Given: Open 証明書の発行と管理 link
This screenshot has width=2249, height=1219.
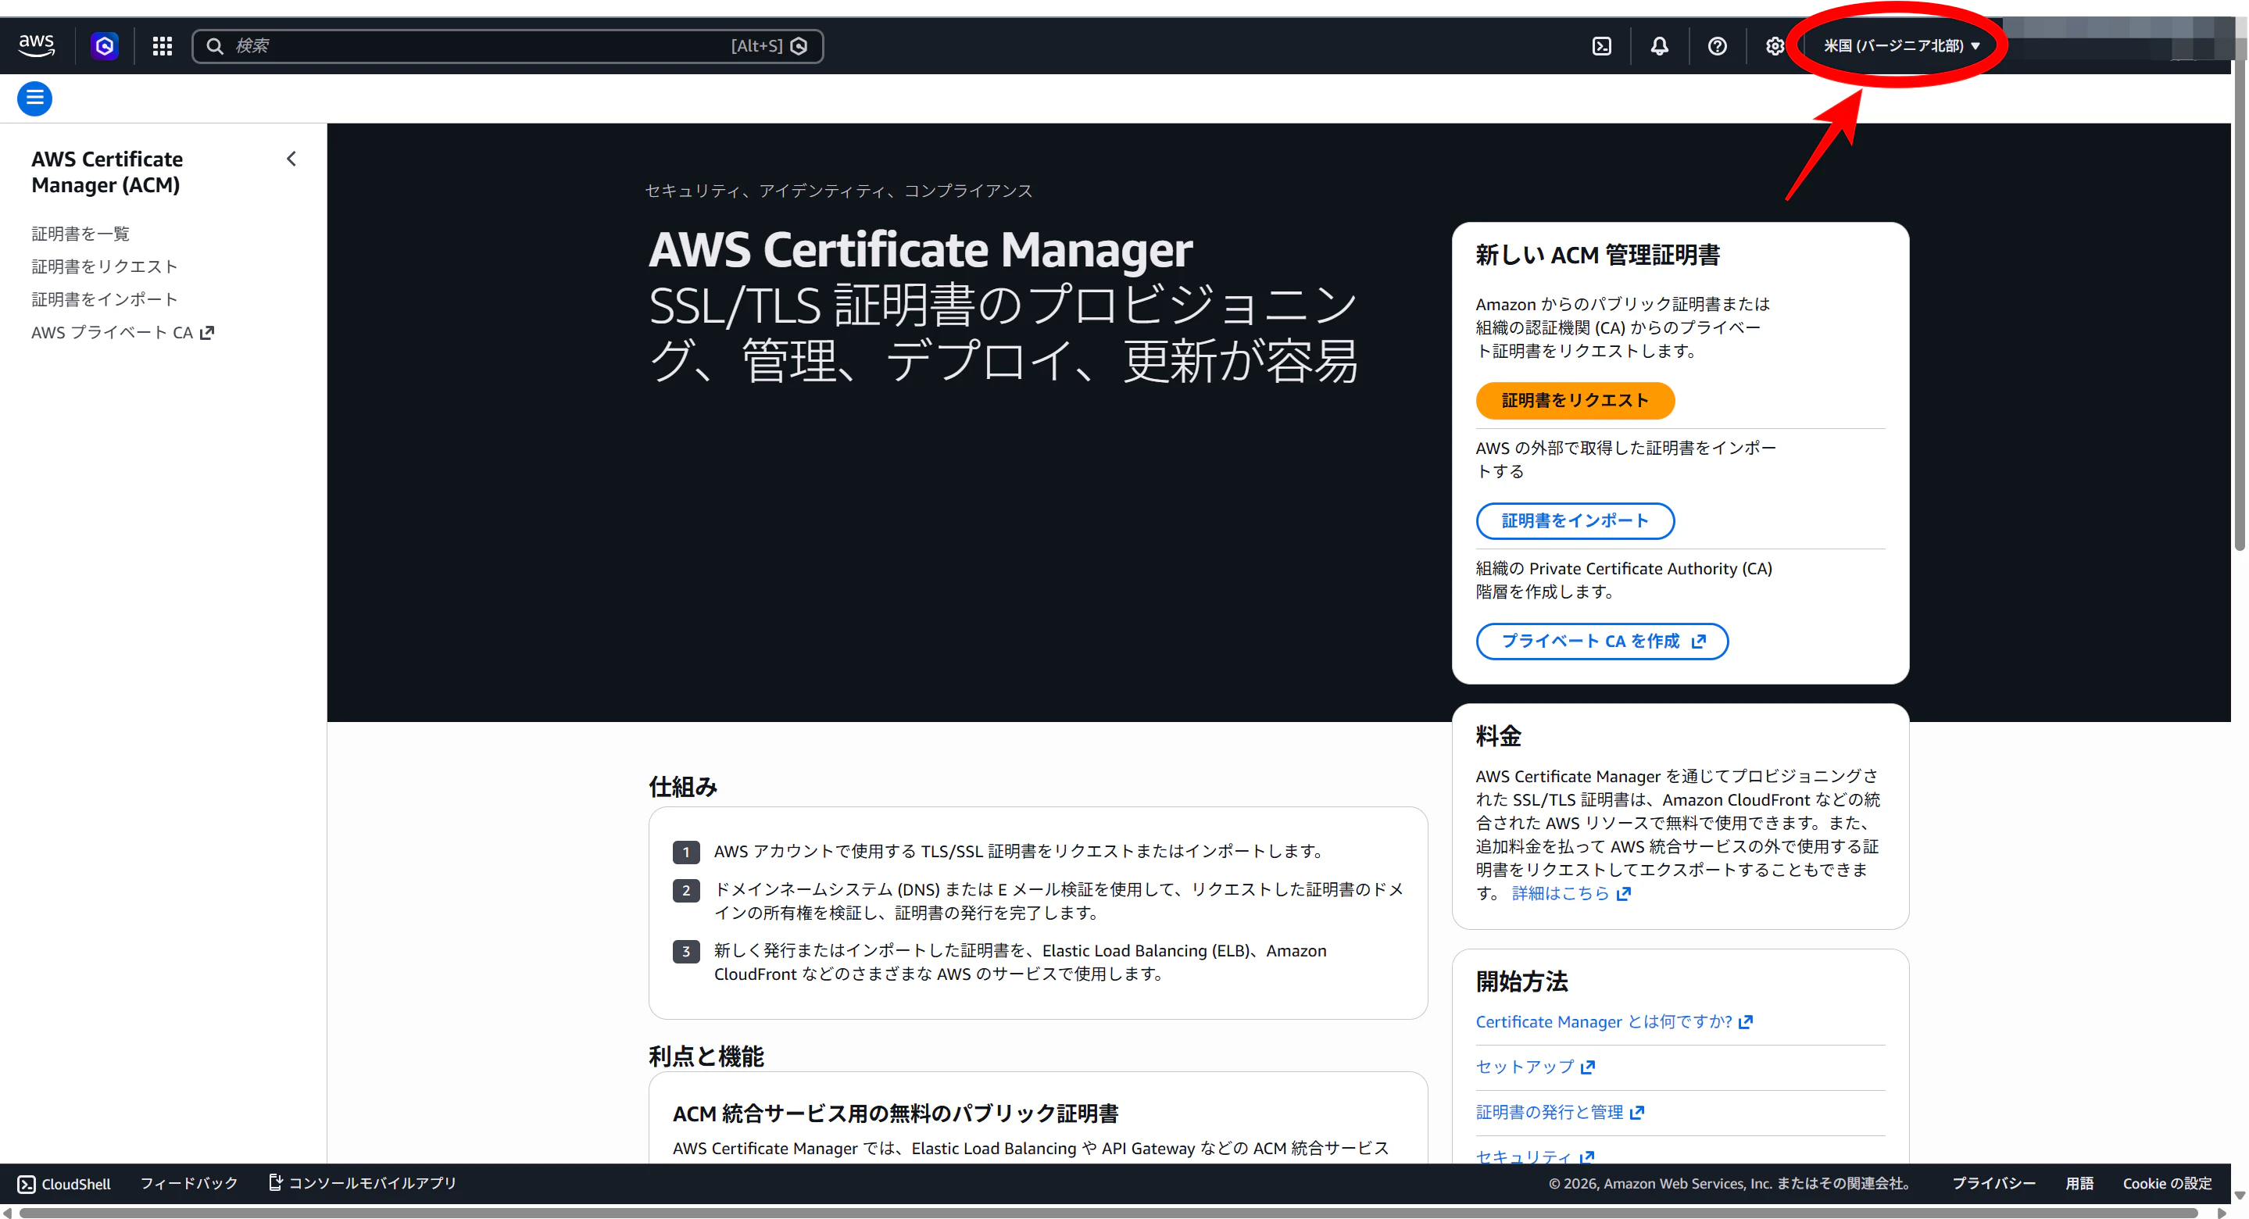Looking at the screenshot, I should [1559, 1112].
